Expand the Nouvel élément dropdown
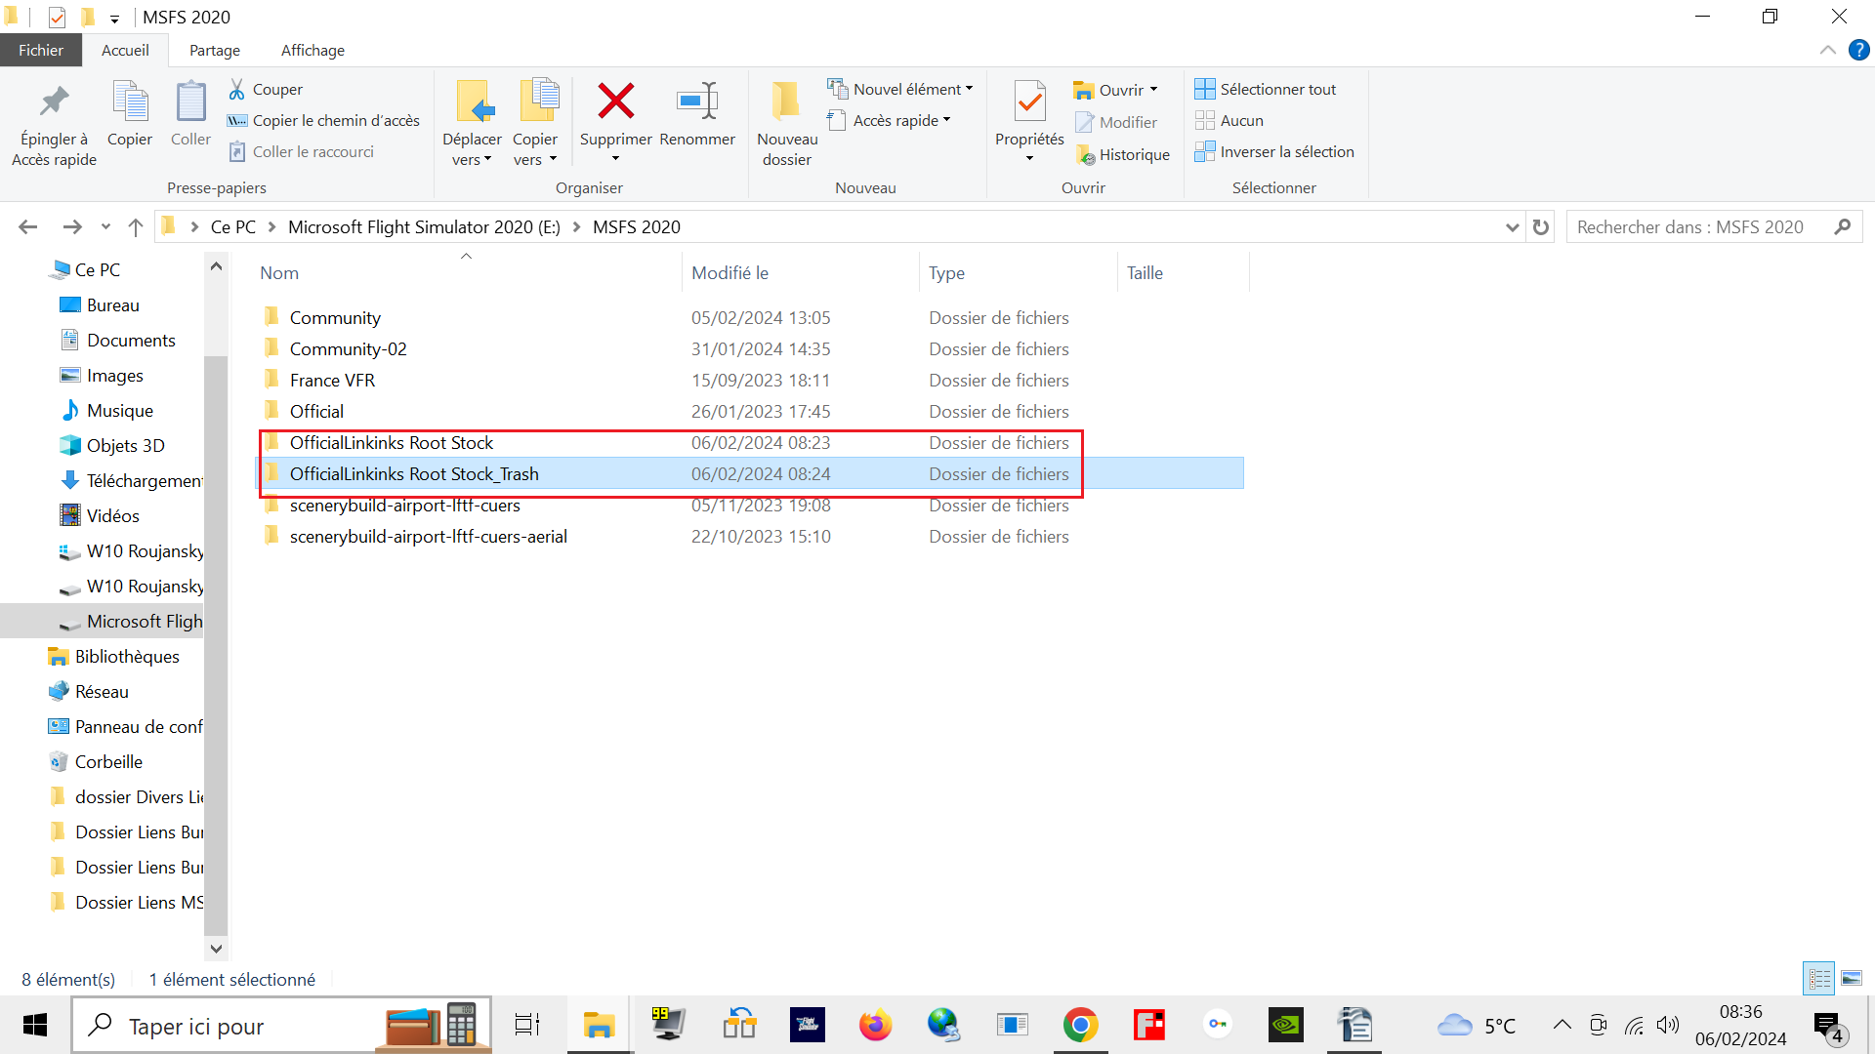The image size is (1875, 1054). click(x=970, y=89)
